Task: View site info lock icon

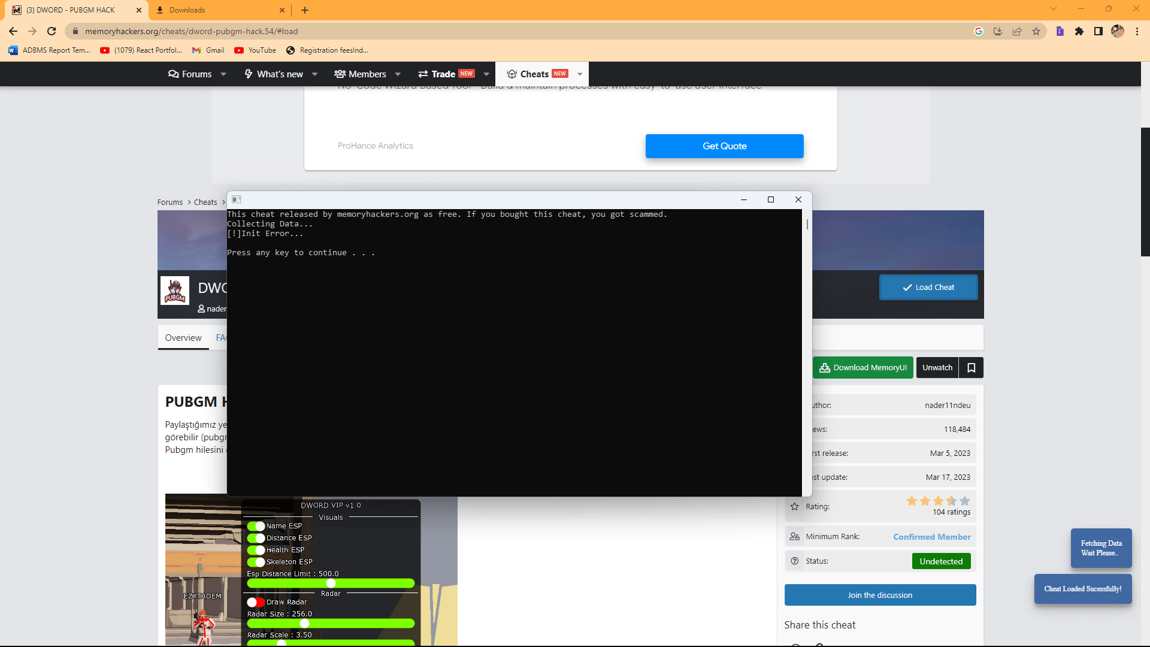Action: (75, 31)
